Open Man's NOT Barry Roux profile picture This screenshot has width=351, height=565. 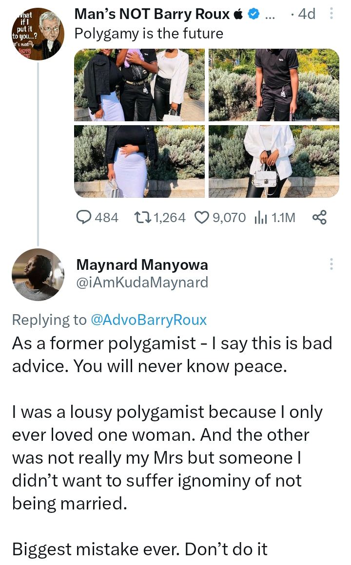(x=38, y=34)
